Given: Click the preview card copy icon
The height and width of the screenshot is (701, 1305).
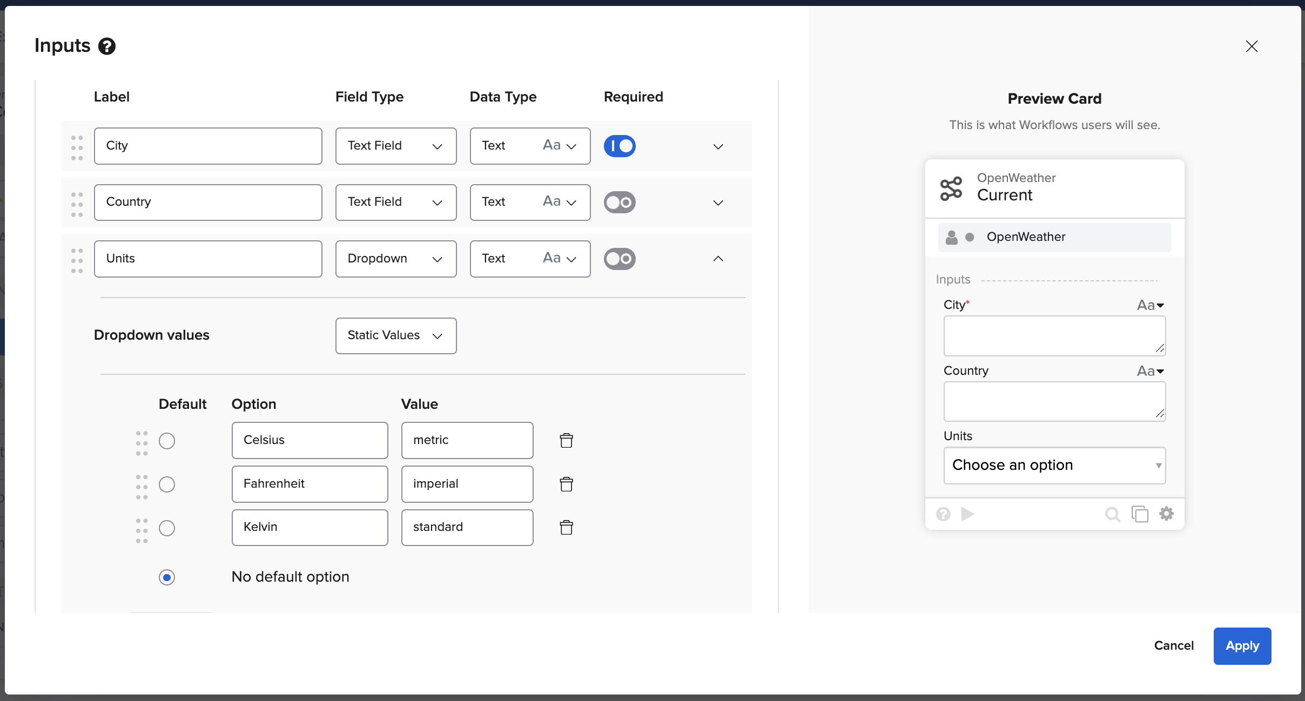Looking at the screenshot, I should [x=1140, y=514].
